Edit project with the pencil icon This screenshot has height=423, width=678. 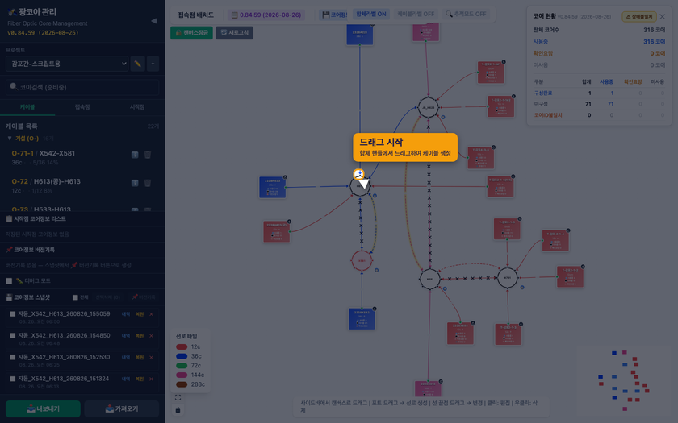(137, 64)
